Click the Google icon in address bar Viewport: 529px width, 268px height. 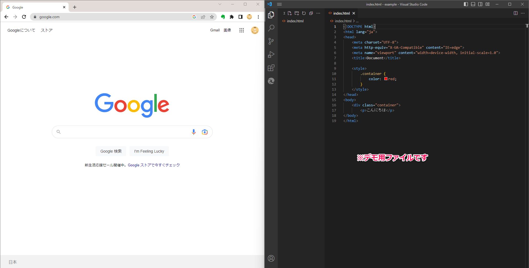194,17
